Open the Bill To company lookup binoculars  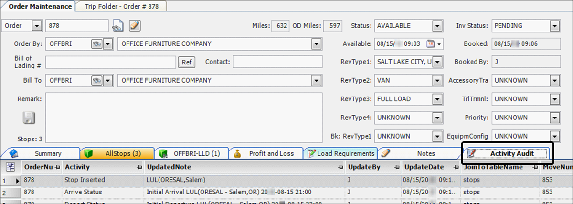[x=97, y=80]
